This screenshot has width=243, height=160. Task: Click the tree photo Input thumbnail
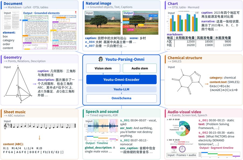(103, 23)
